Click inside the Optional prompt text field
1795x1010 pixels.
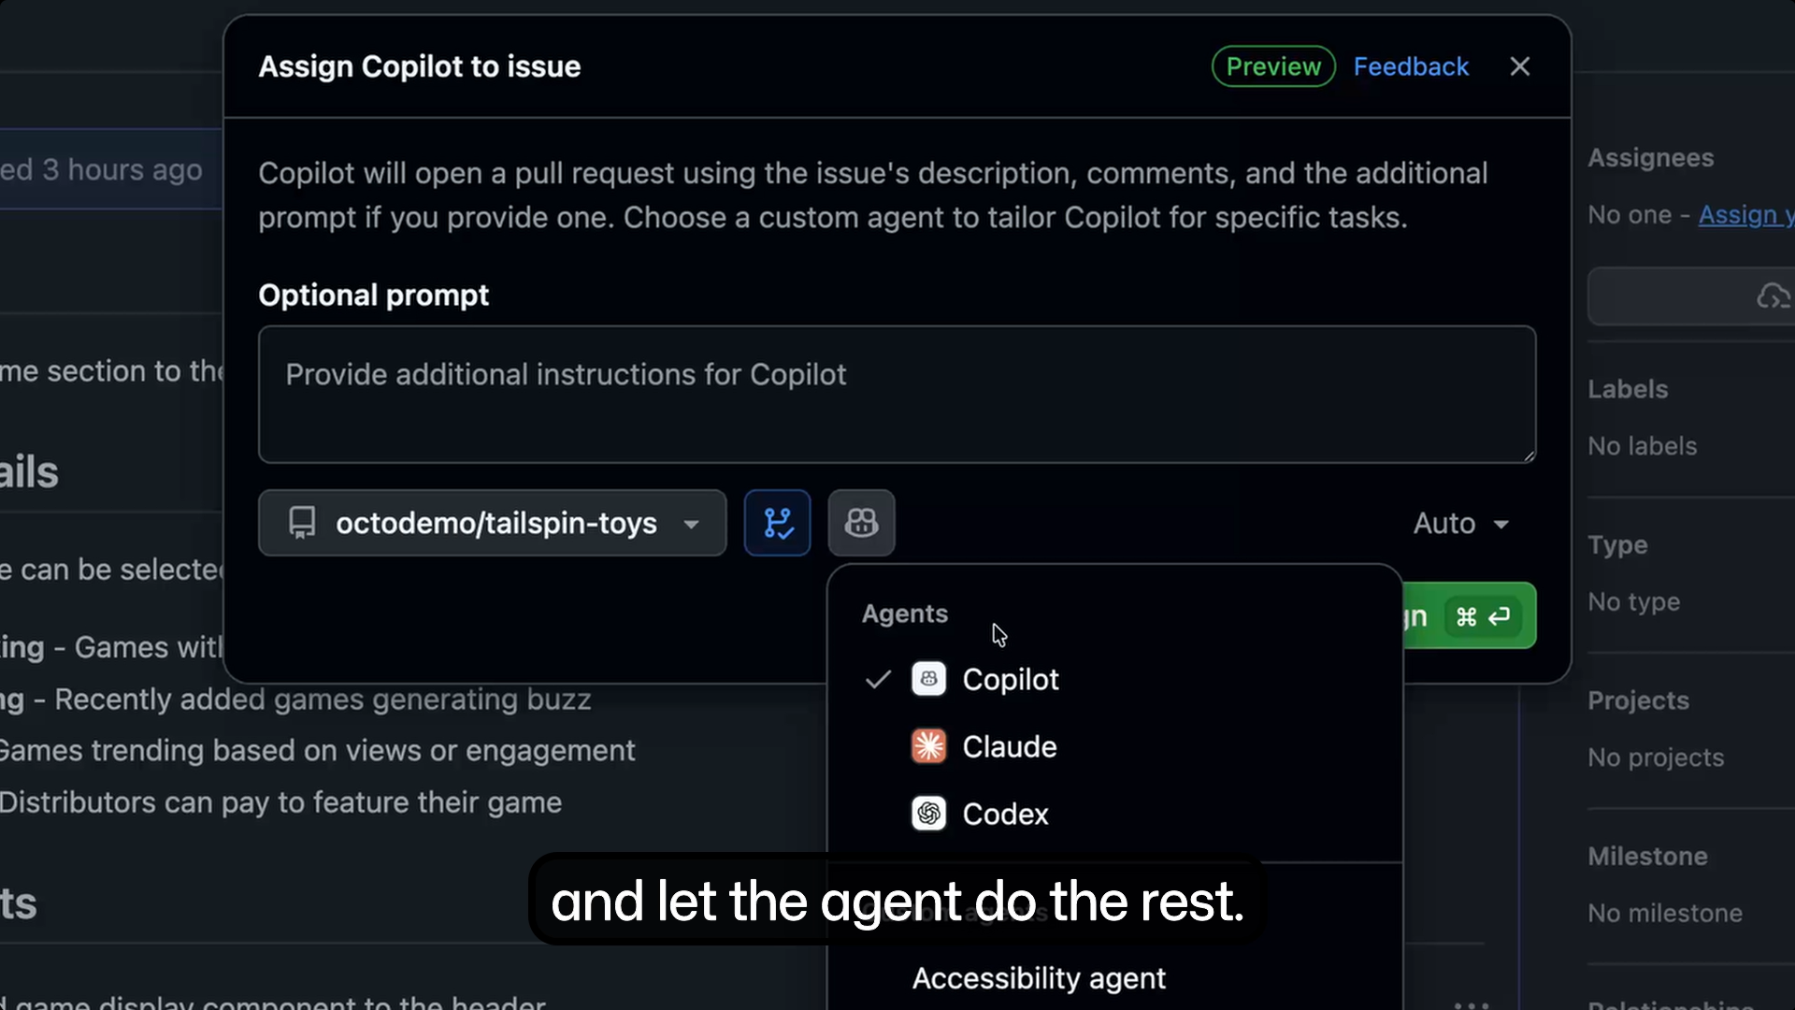(x=895, y=393)
